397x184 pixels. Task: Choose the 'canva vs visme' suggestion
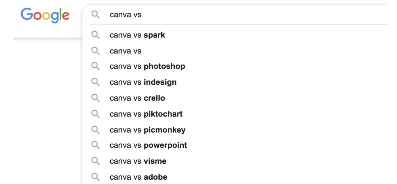pyautogui.click(x=138, y=161)
